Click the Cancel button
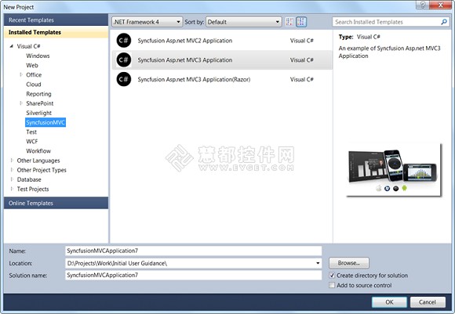Viewport: 455px width, 314px height. click(x=428, y=302)
